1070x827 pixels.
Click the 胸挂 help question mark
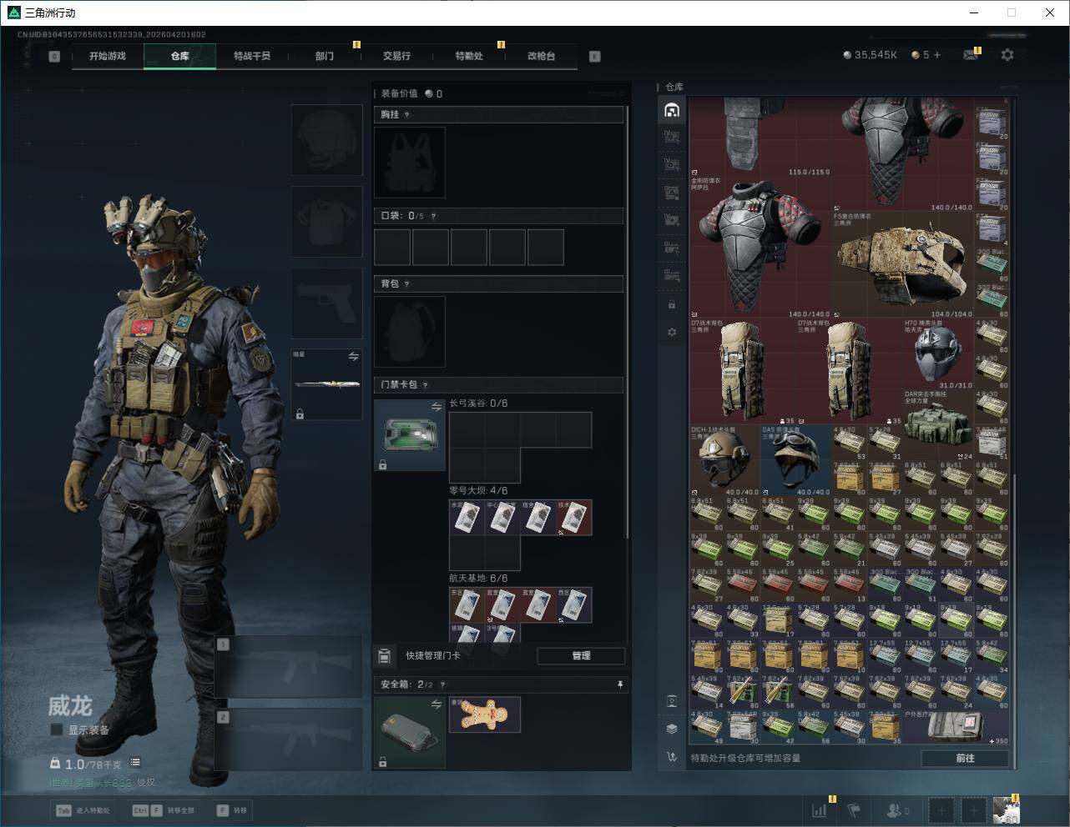[x=407, y=115]
